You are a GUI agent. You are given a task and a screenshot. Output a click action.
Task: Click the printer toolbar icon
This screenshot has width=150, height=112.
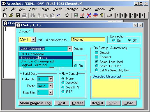pyautogui.click(x=24, y=15)
